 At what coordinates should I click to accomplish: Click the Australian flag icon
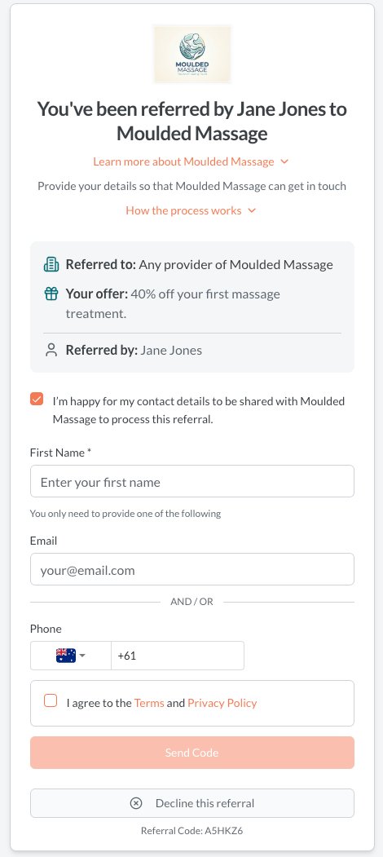[65, 656]
